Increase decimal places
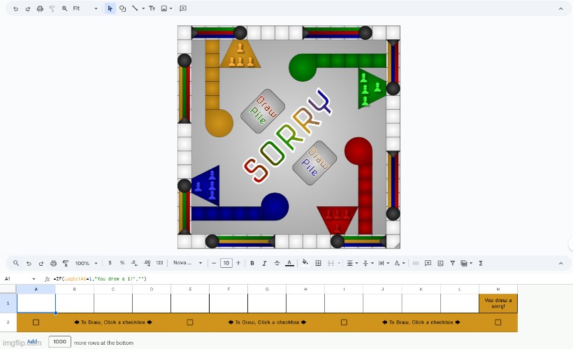Screen dimensions: 573x349 147,263
